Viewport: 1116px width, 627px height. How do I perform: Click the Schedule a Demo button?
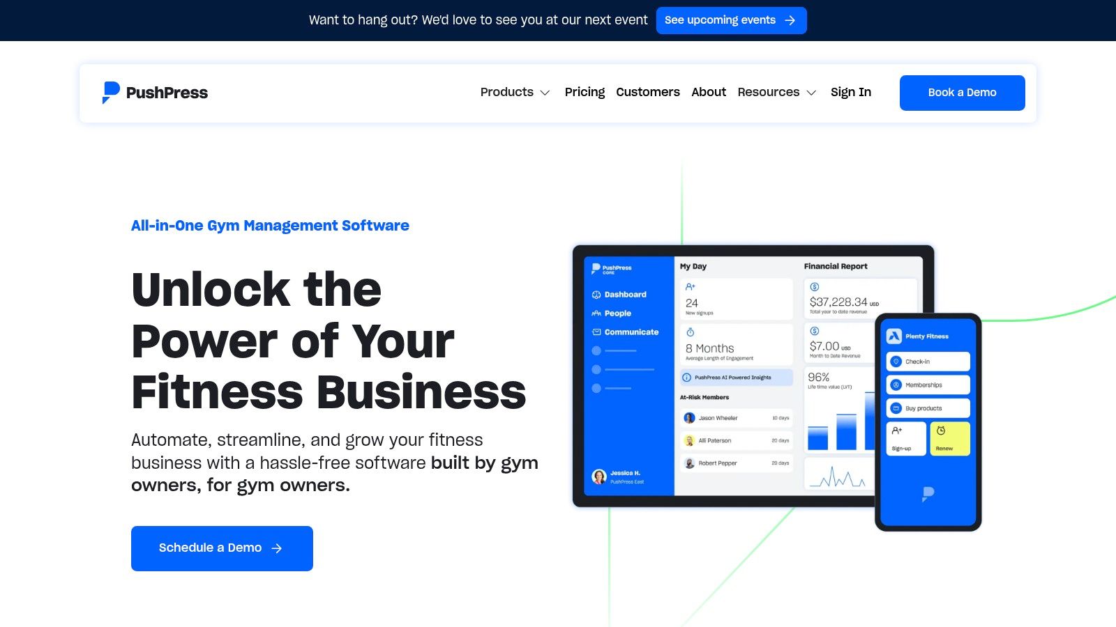click(x=222, y=548)
